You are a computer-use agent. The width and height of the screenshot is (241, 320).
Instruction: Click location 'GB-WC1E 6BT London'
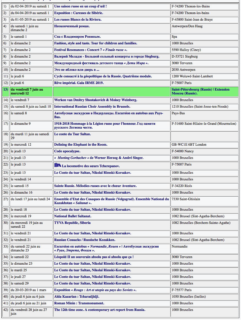click(x=189, y=145)
